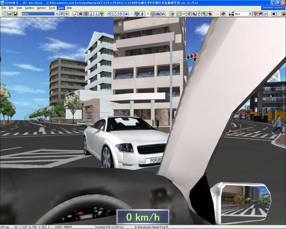Click the red traffic light in the scene
The image size is (286, 229).
point(195,55)
